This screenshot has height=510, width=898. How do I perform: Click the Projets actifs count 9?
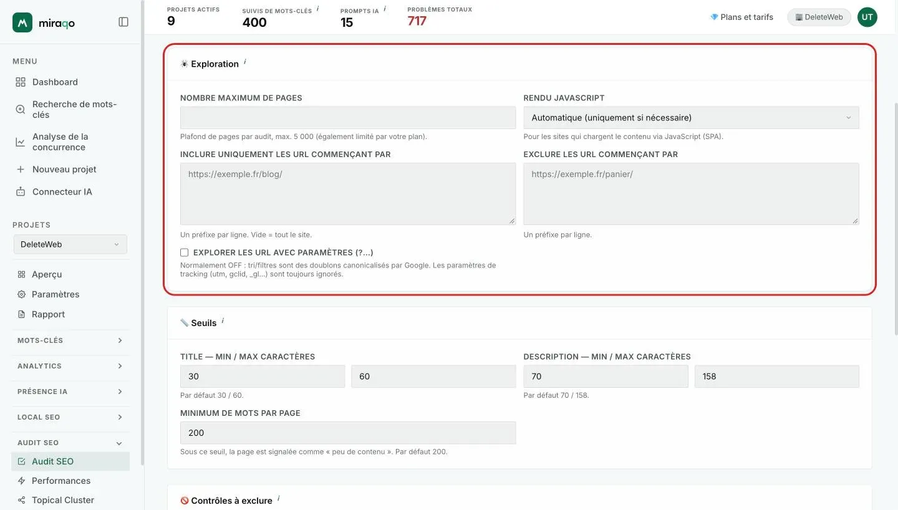point(171,21)
